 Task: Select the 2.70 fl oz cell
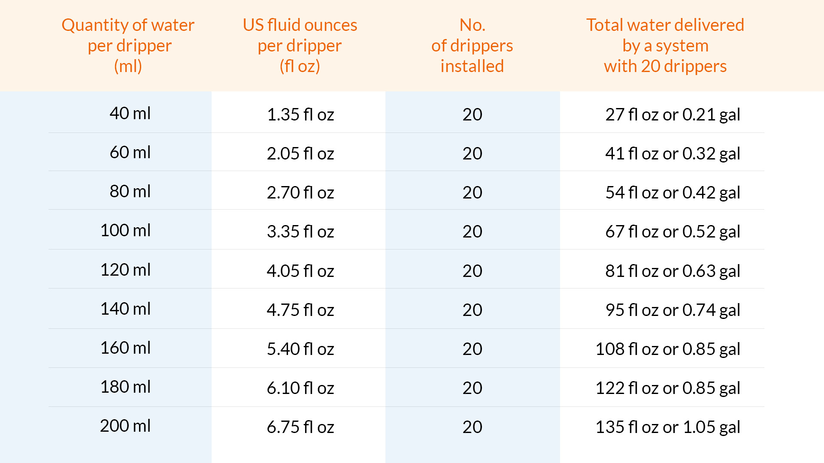point(300,192)
